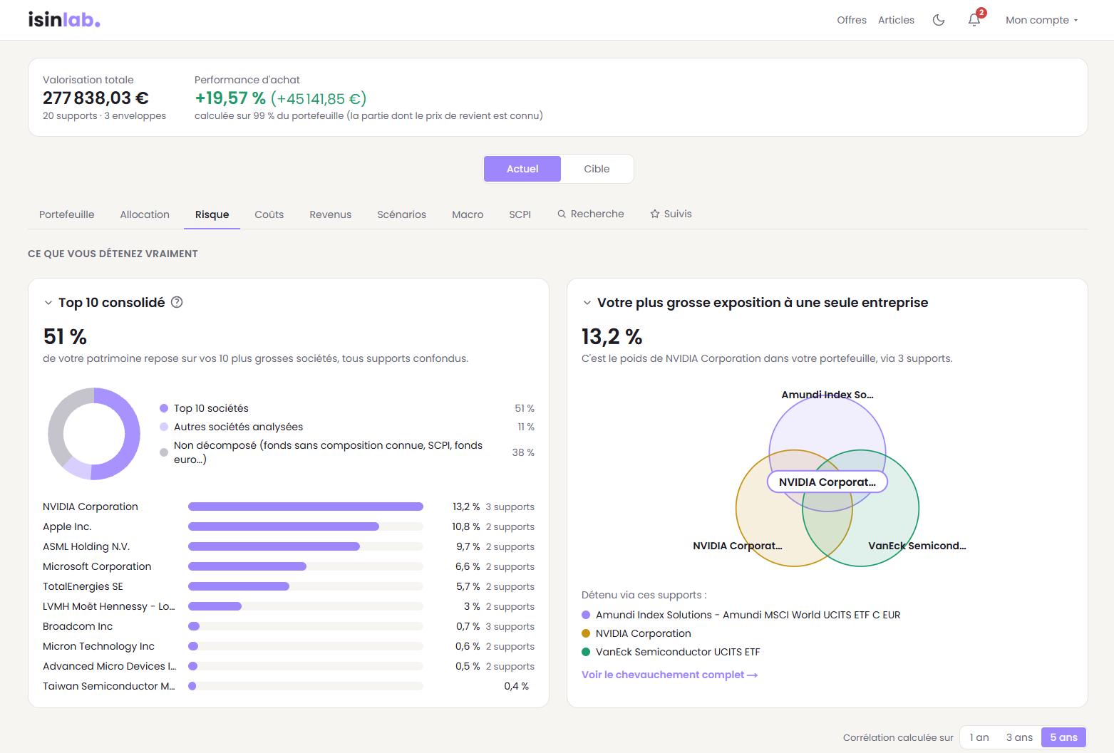The image size is (1114, 753).
Task: Click 3 supports next to Broadcom Inc
Action: coord(510,626)
